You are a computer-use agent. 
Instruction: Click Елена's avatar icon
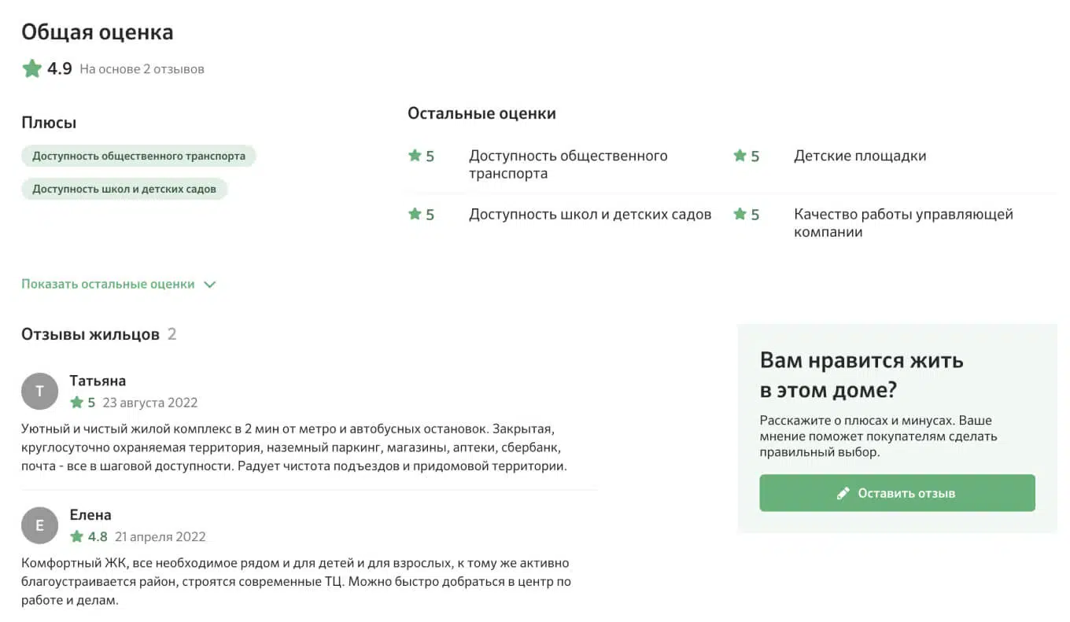tap(39, 525)
